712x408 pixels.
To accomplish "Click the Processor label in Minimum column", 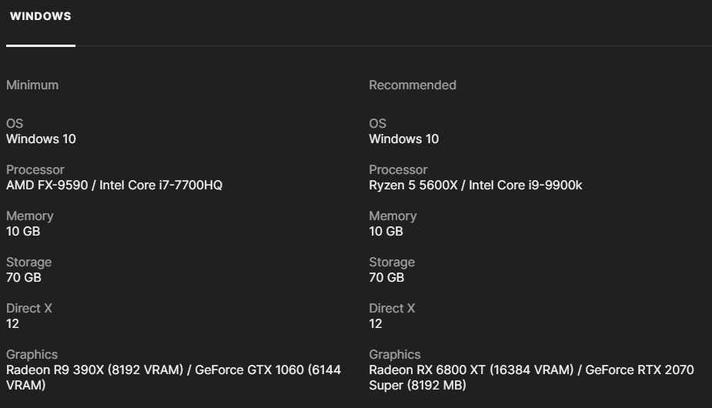I will point(35,169).
